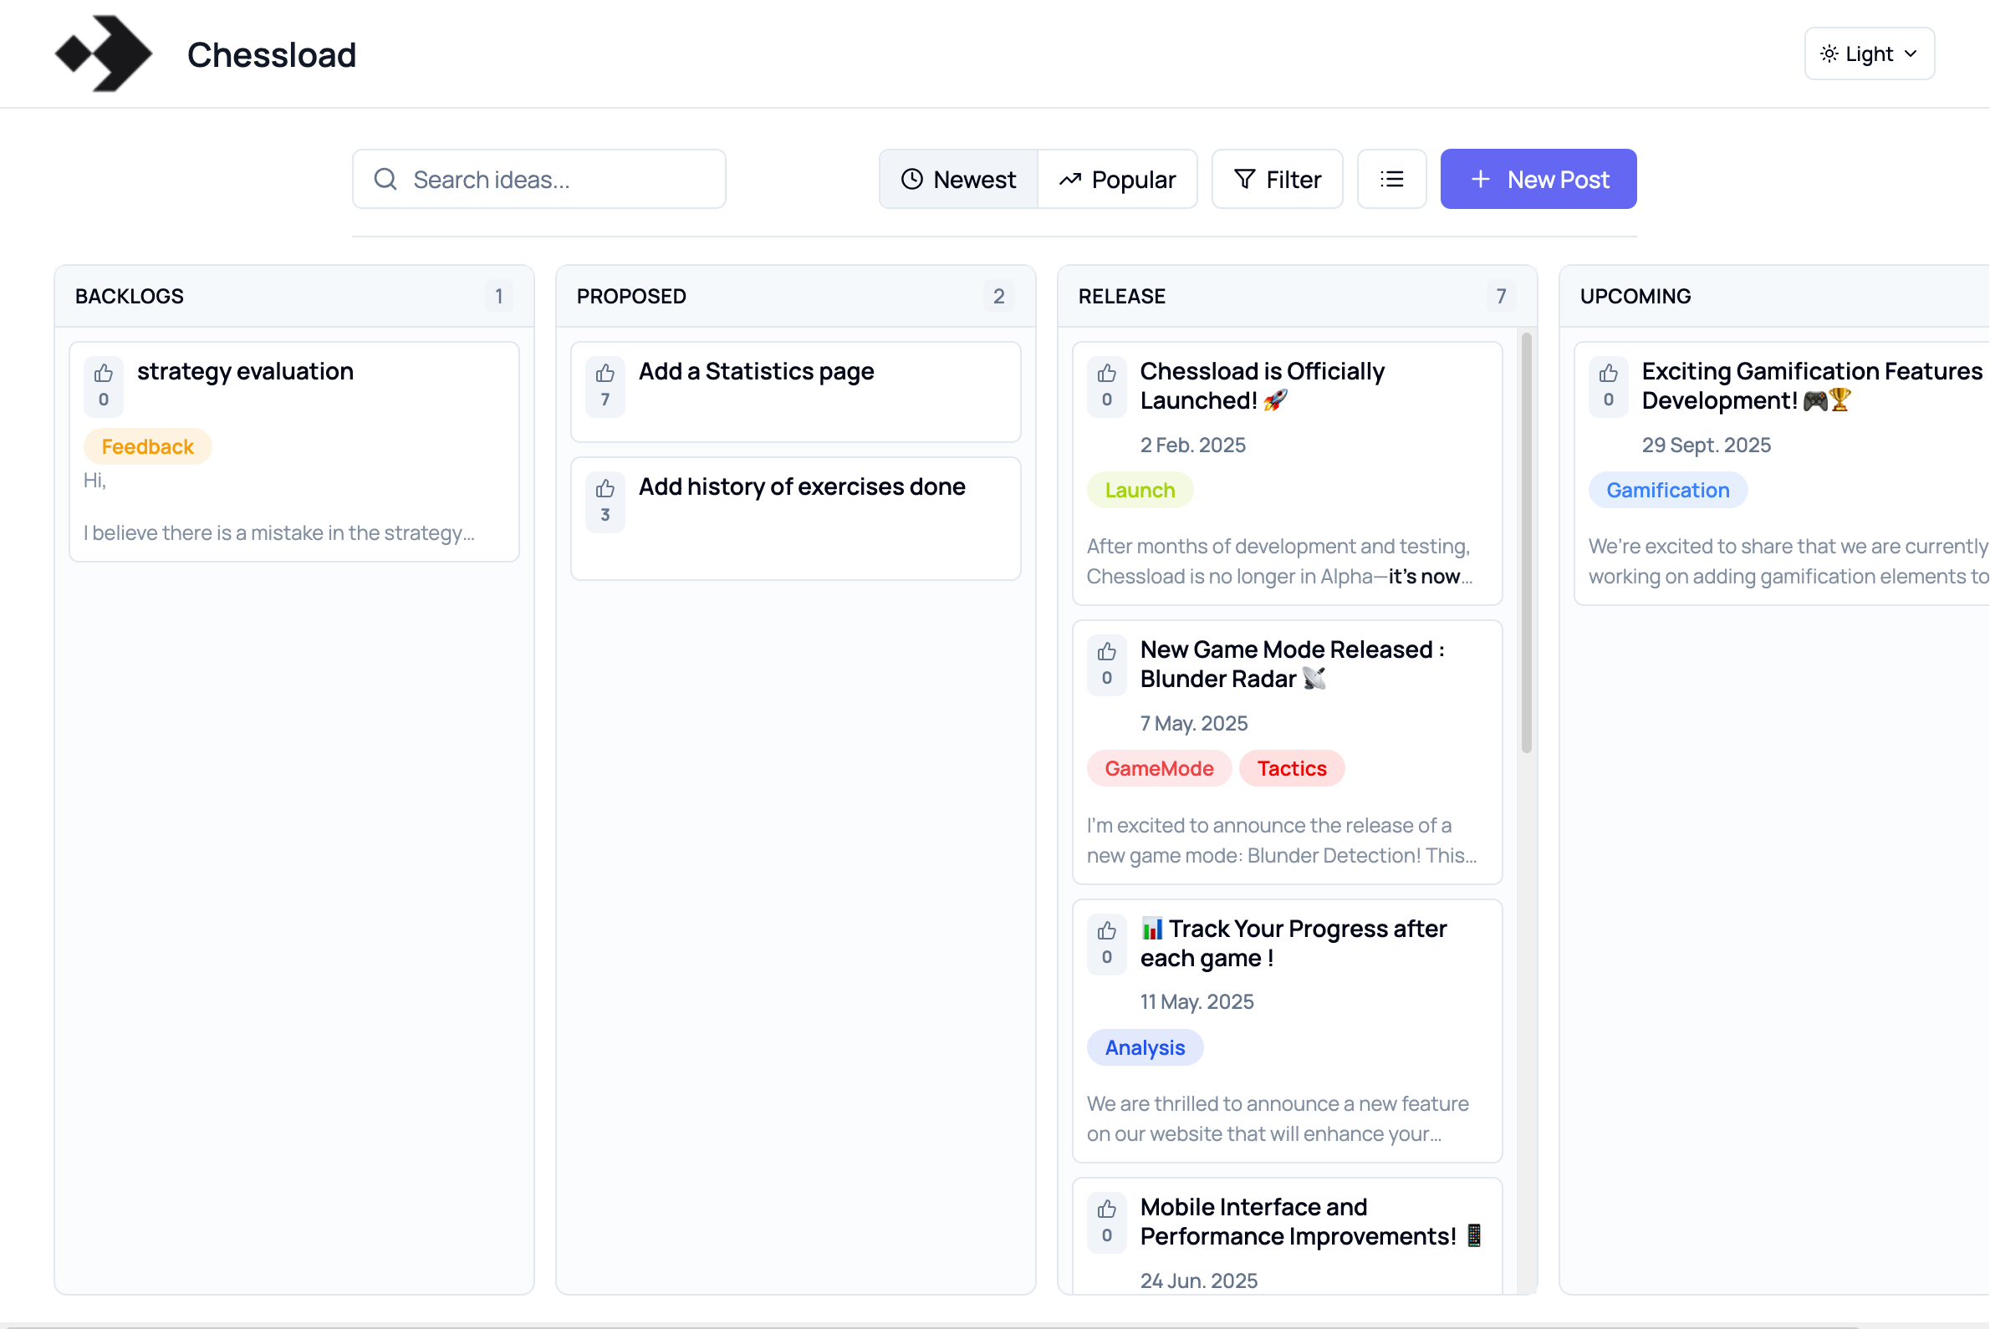
Task: Open the Filter options
Action: click(x=1277, y=179)
